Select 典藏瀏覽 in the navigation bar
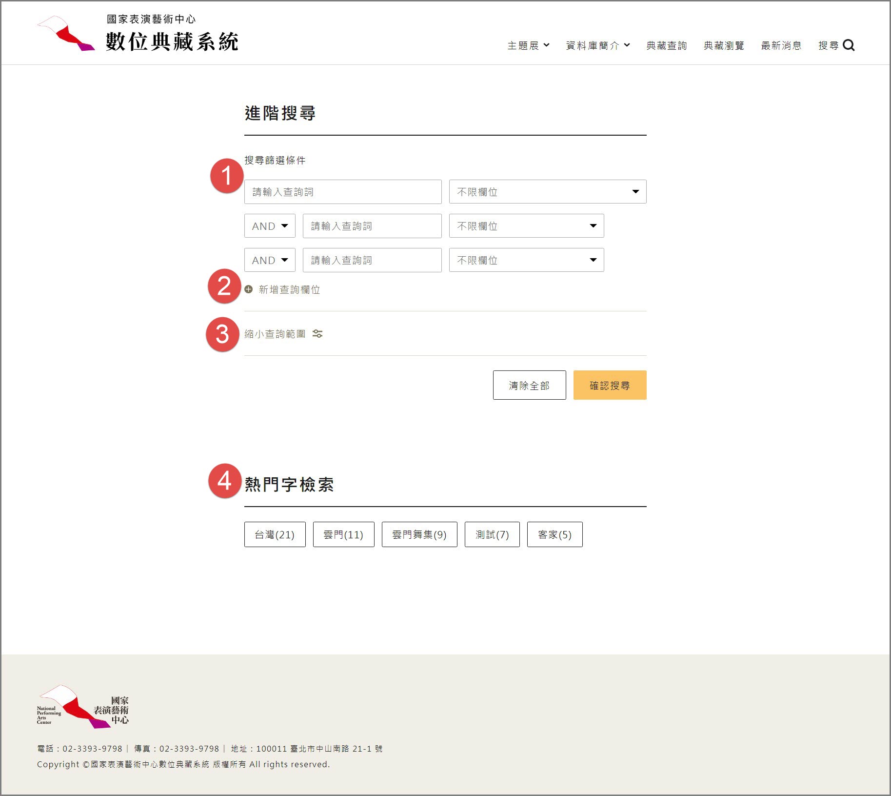 click(723, 45)
